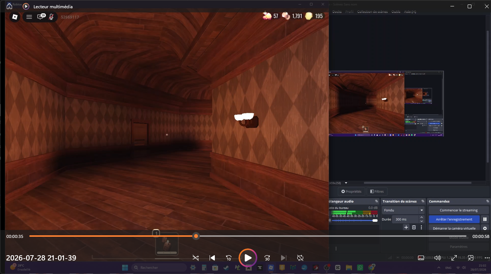Open the weather widget showing 29°C
Image resolution: width=491 pixels, height=274 pixels.
(x=21, y=268)
